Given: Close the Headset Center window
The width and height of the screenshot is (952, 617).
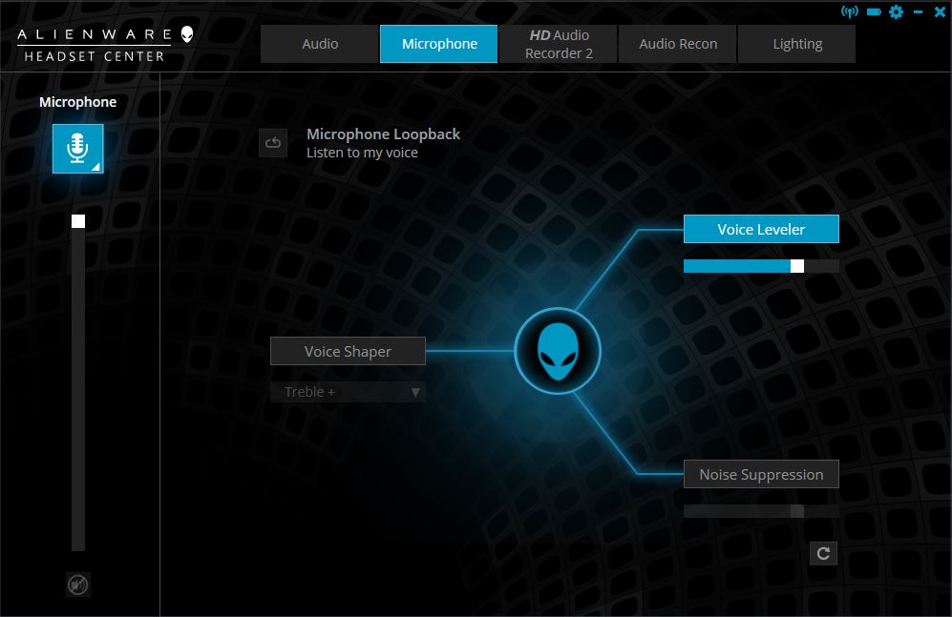Looking at the screenshot, I should click(x=940, y=11).
